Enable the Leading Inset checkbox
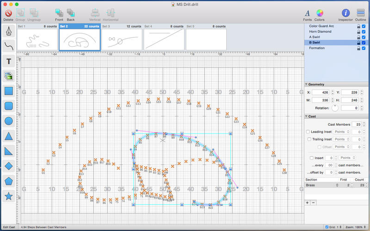Viewport: 370px width, 231px height. (308, 132)
